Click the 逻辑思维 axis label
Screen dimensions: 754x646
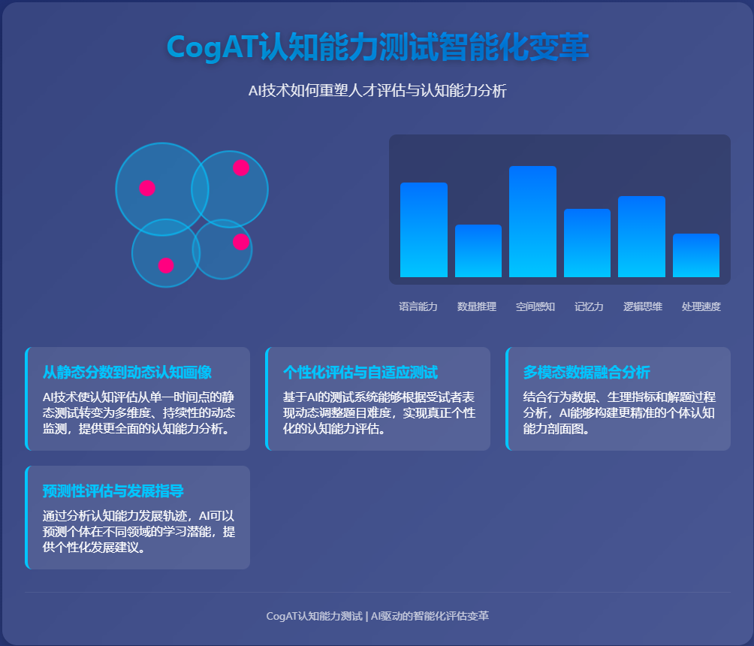[642, 306]
